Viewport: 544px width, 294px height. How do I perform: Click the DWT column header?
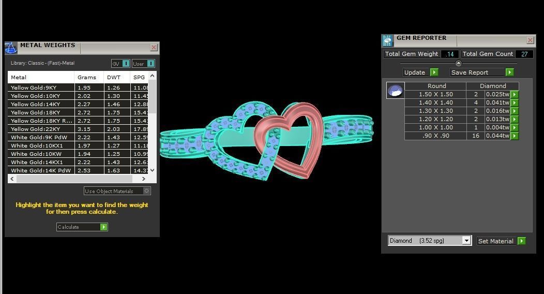117,78
